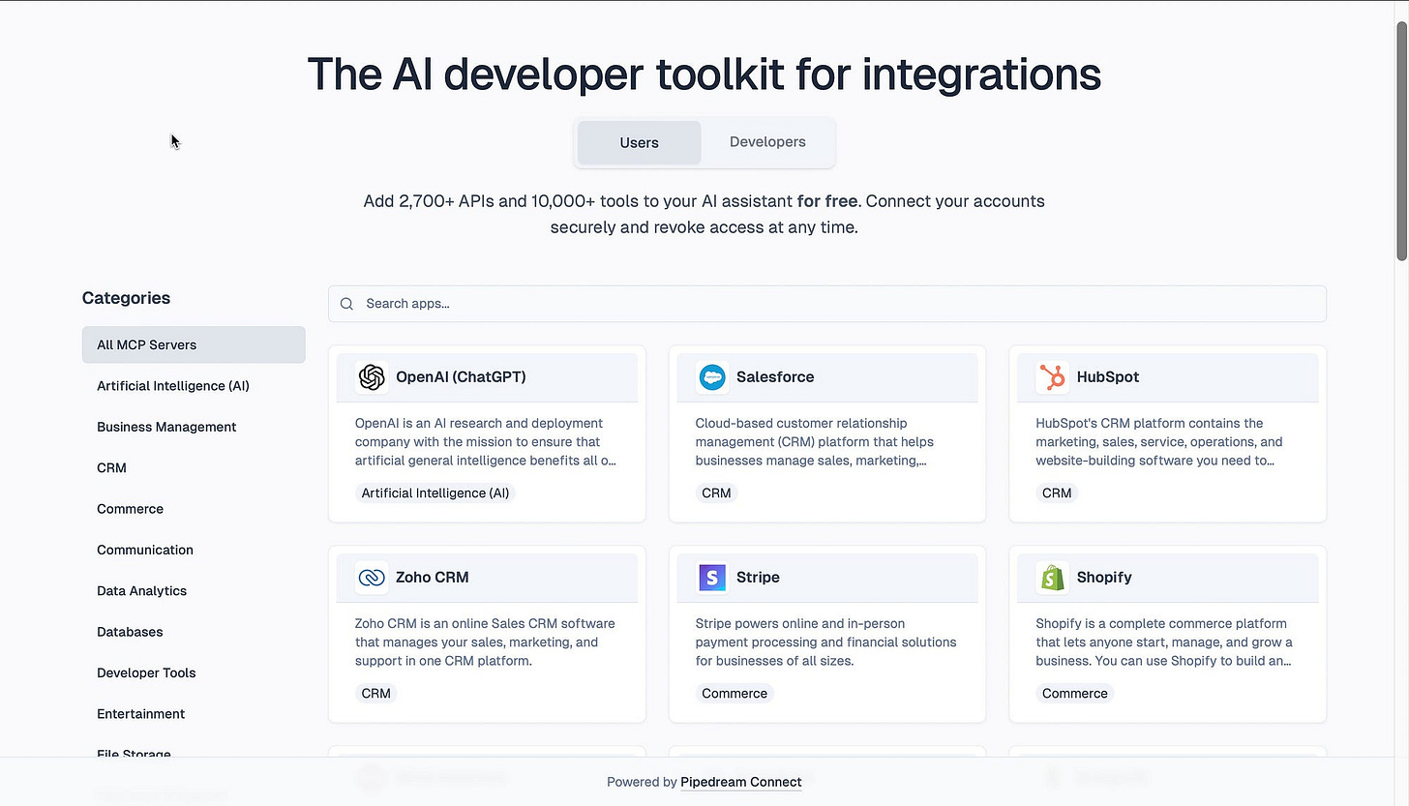Viewport: 1409px width, 806px height.
Task: Click CRM tag on HubSpot card
Action: tap(1057, 493)
